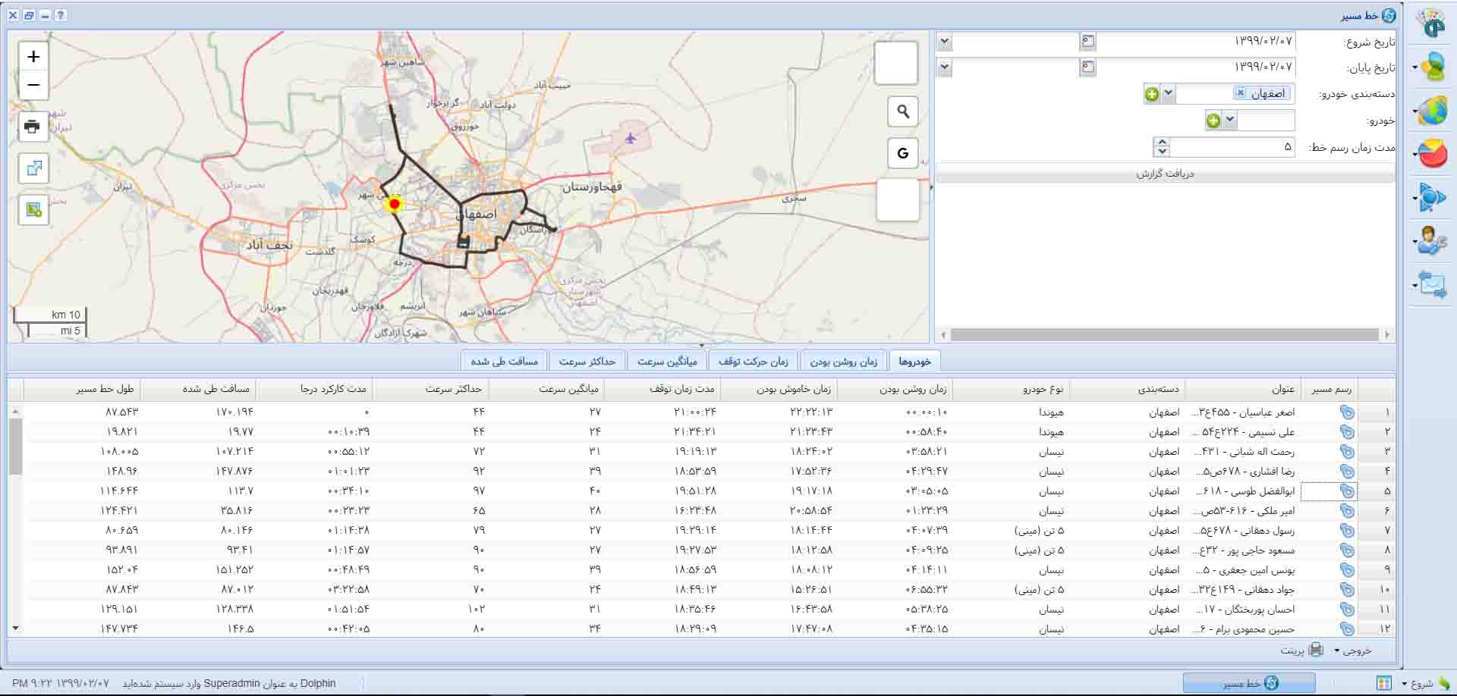Switch to the زمان حرکت توقف tab

pos(753,361)
